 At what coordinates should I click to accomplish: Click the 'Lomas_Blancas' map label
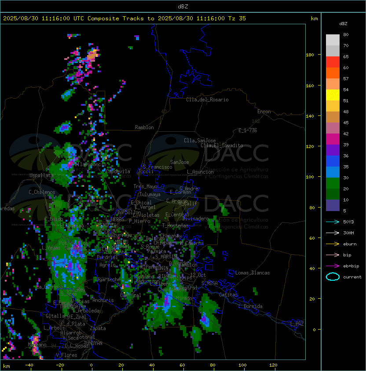pos(253,273)
